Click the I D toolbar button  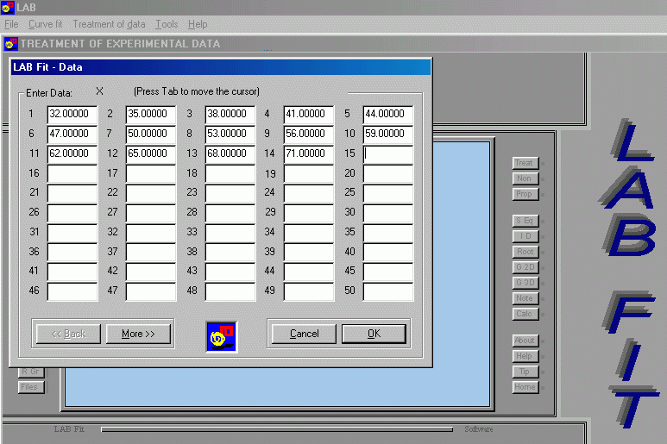coord(525,236)
